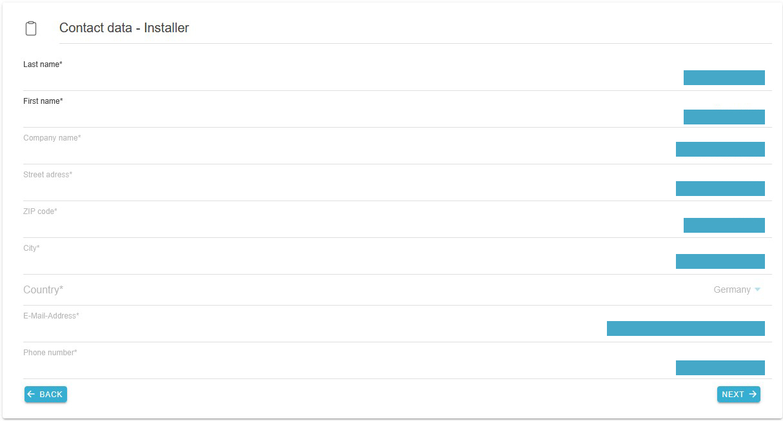Viewport: 783px width, 421px height.
Task: Click the blue masked Last name value
Action: 724,78
